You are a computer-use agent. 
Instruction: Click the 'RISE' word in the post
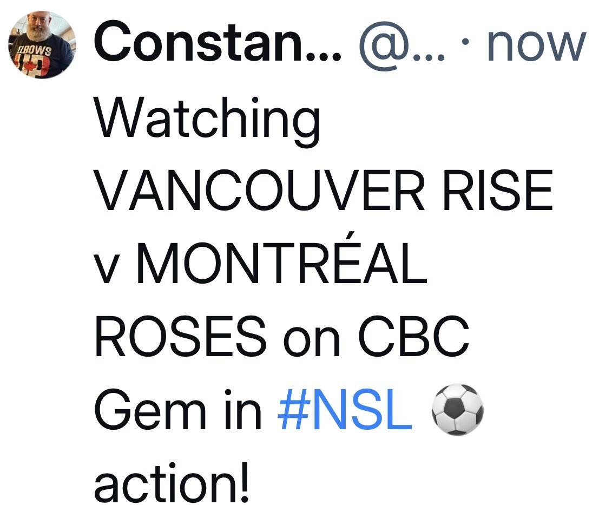point(498,191)
